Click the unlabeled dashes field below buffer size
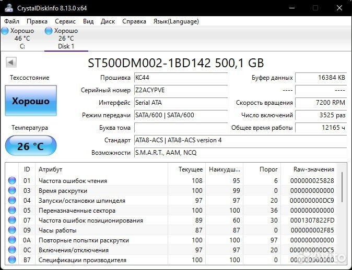Image resolution: width=352 pixels, height=270 pixels. (321, 90)
